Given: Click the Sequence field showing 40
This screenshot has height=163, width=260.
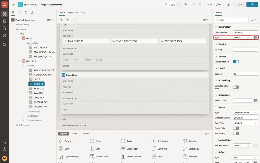Looking at the screenshot, I should [246, 74].
